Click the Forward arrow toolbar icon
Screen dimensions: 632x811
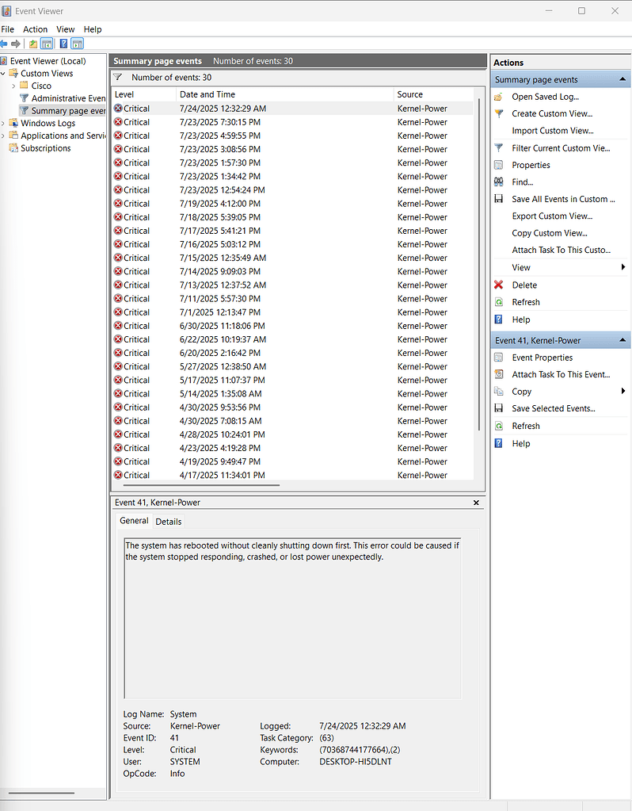point(16,44)
